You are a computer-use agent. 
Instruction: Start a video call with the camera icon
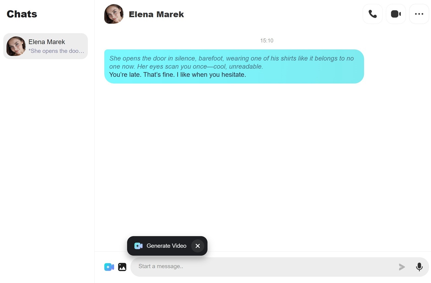click(x=396, y=14)
